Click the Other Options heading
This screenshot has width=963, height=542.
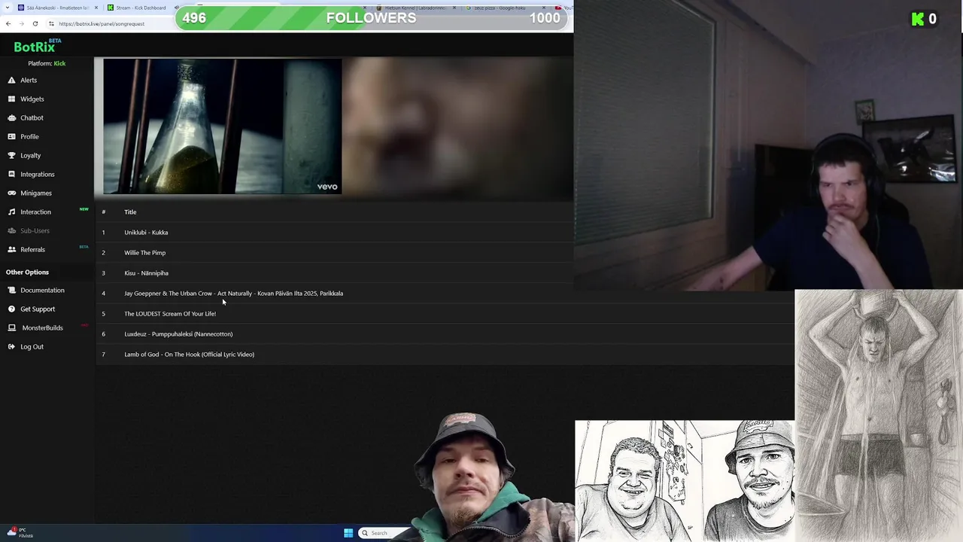click(27, 272)
